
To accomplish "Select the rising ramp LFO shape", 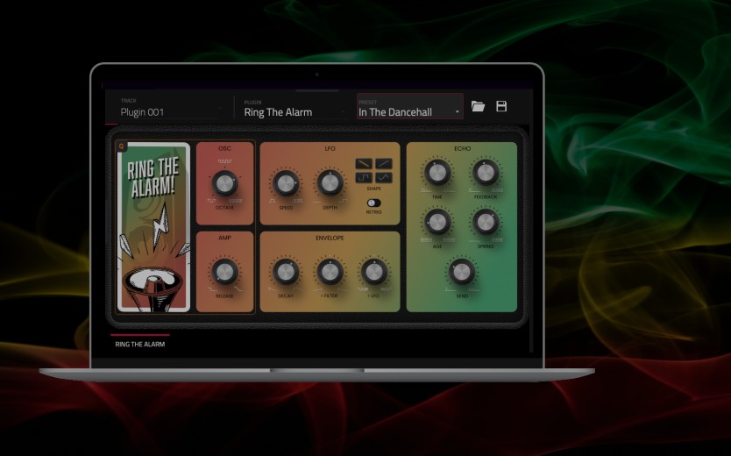I will (x=384, y=163).
